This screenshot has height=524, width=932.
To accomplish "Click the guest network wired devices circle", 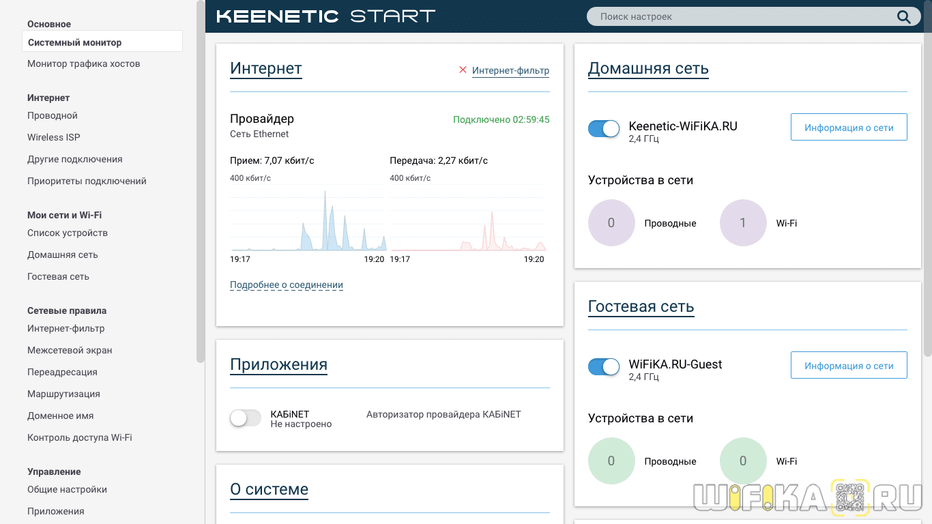I will [611, 461].
